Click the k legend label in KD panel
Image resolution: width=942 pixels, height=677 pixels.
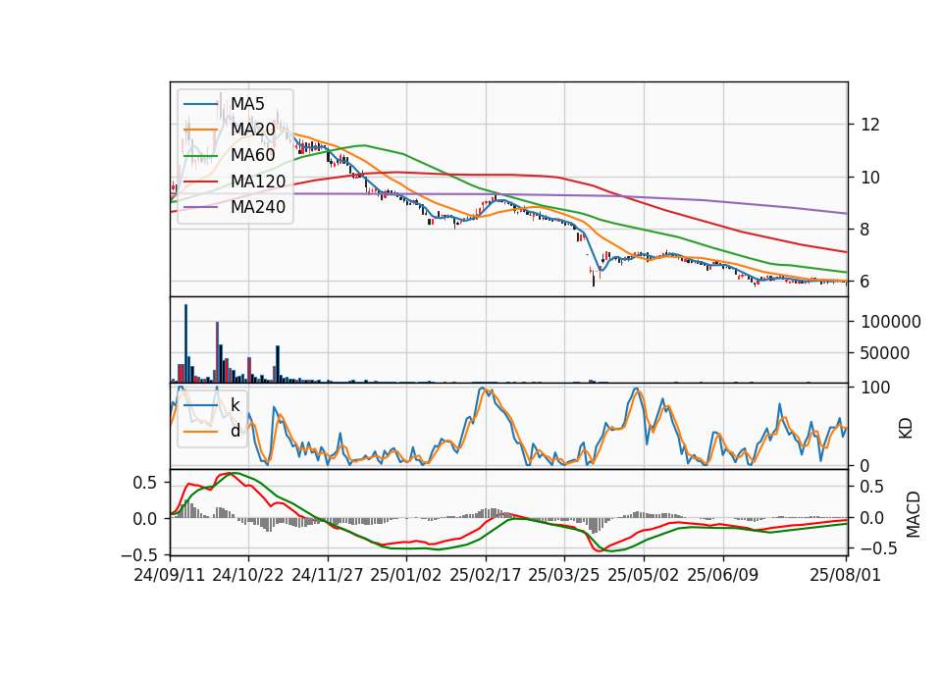pyautogui.click(x=235, y=405)
